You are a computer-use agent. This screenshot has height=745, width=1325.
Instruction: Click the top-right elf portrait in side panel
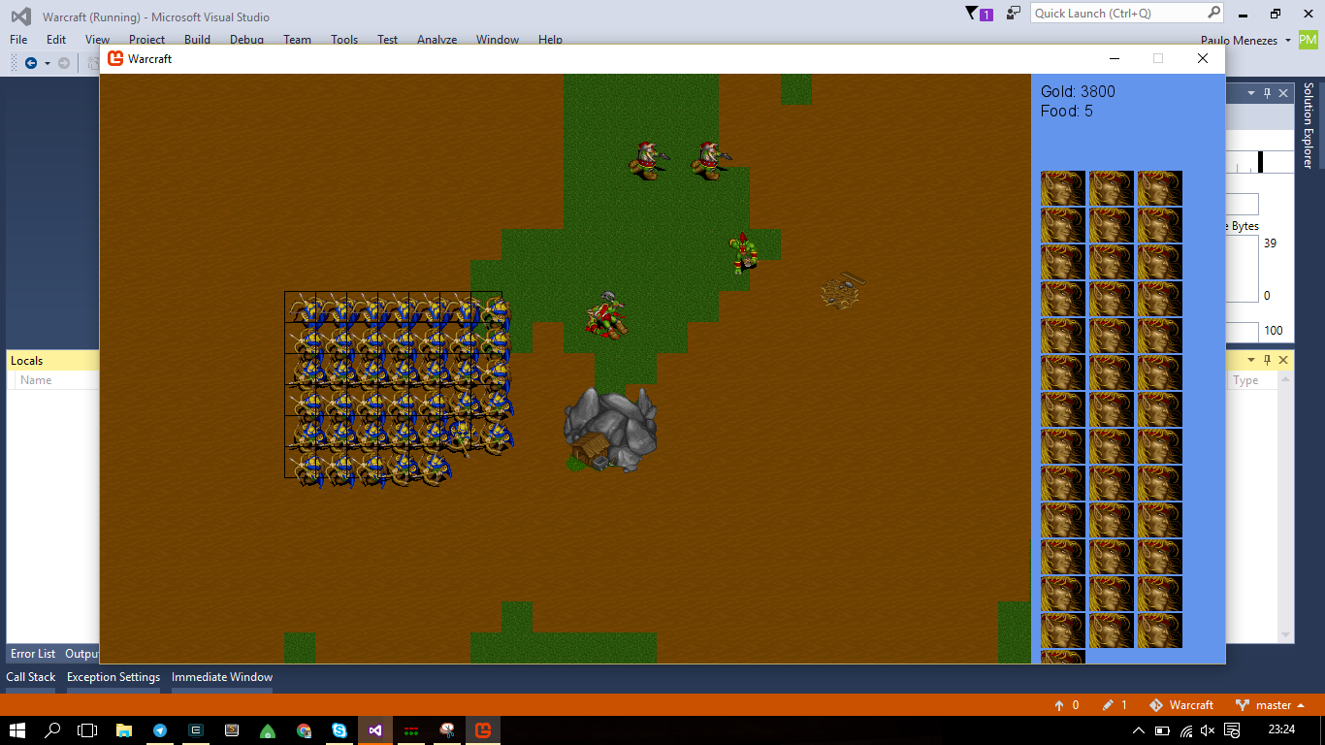[x=1160, y=188]
